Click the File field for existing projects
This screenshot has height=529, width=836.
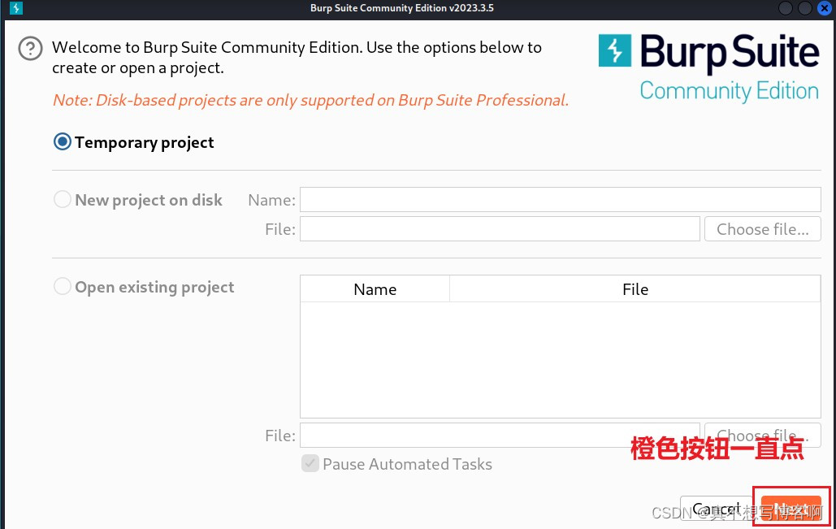(x=499, y=435)
